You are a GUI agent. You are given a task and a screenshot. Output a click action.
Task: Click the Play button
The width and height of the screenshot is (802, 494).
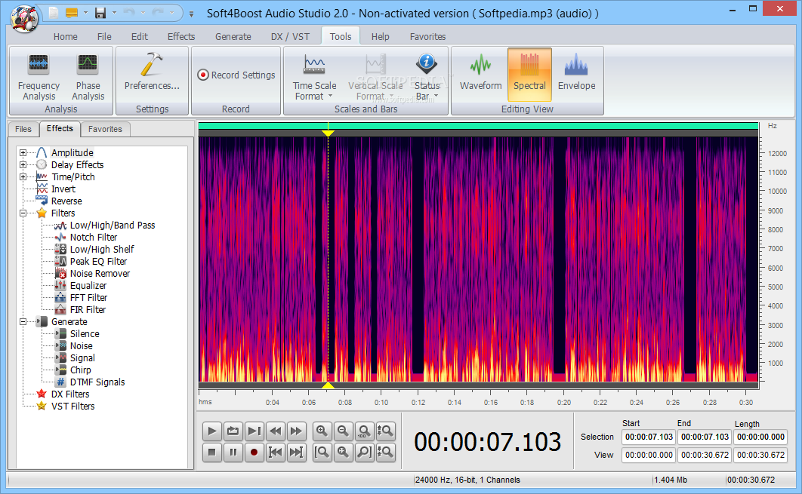(x=211, y=431)
